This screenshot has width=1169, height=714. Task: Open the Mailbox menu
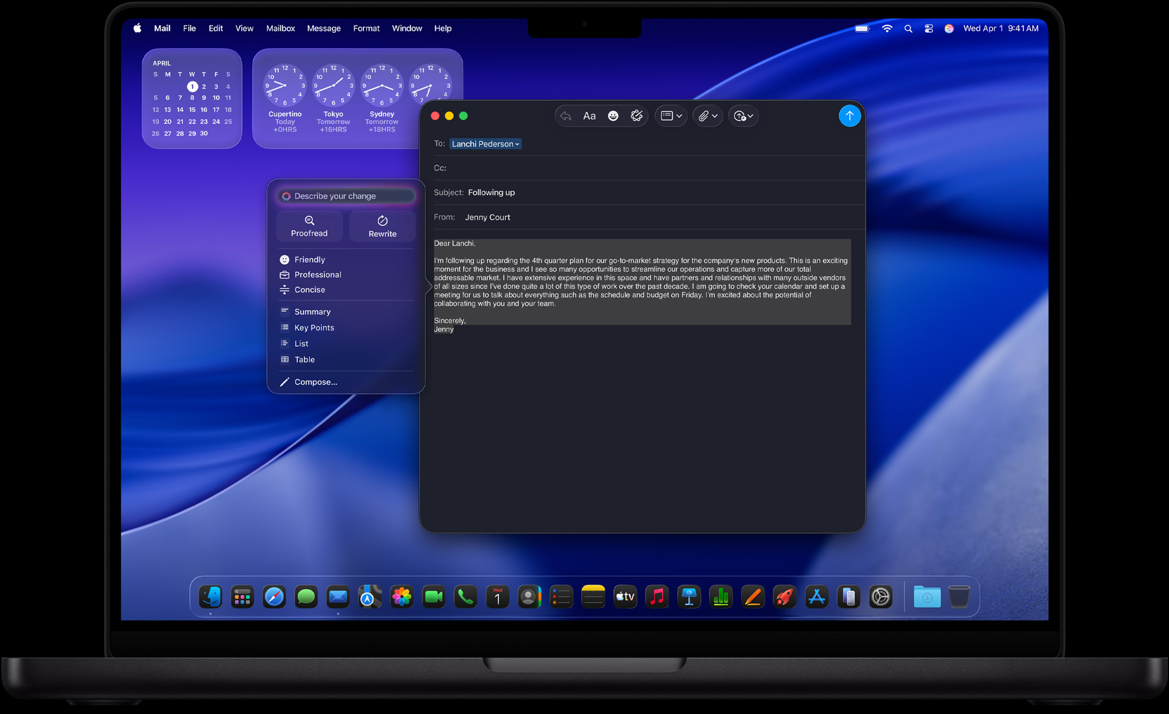280,28
